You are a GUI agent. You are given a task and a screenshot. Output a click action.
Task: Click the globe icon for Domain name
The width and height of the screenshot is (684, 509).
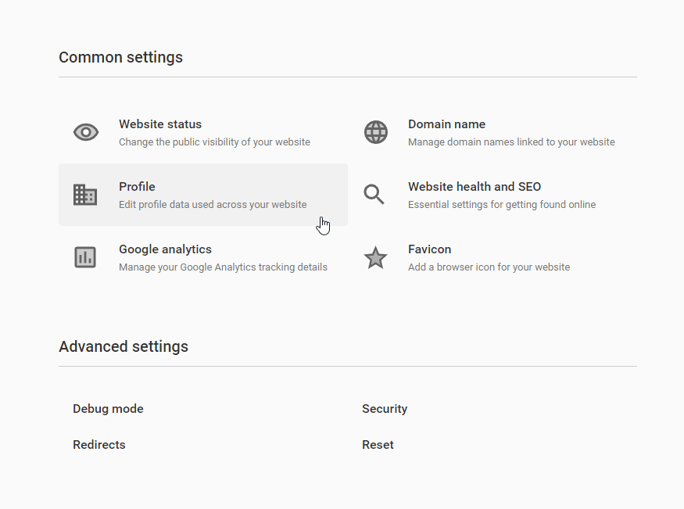(x=375, y=131)
